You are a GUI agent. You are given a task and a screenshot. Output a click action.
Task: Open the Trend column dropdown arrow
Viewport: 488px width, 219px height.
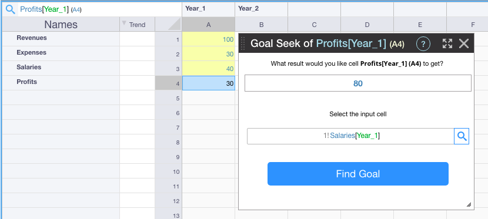[x=124, y=23]
